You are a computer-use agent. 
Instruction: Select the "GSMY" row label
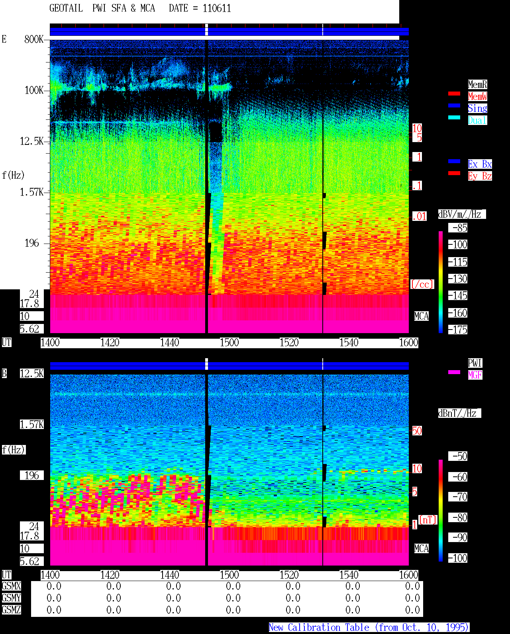tap(11, 598)
